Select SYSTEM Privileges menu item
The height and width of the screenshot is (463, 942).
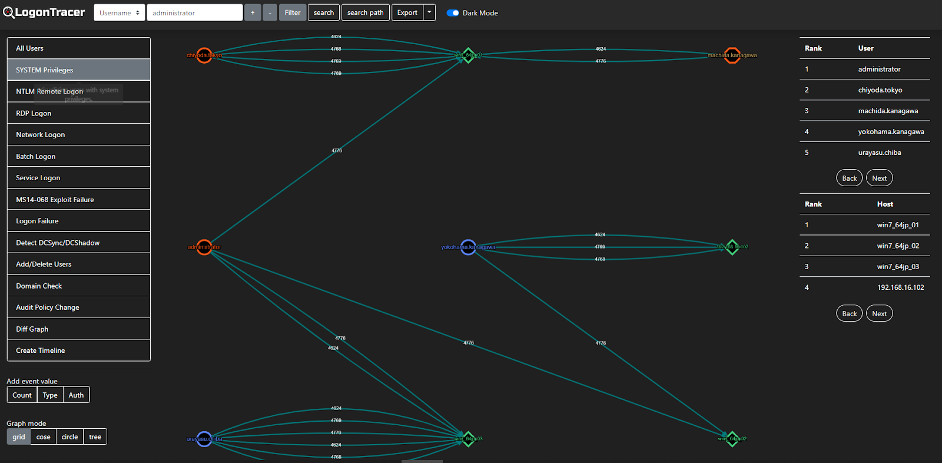point(79,70)
